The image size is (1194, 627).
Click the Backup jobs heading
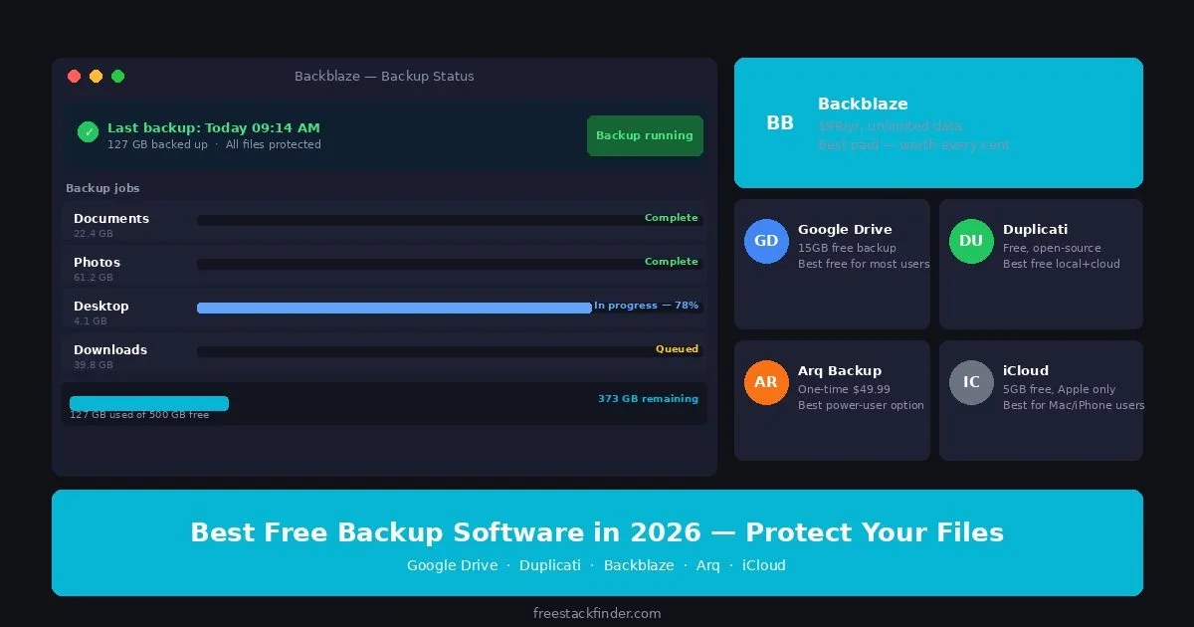click(102, 188)
